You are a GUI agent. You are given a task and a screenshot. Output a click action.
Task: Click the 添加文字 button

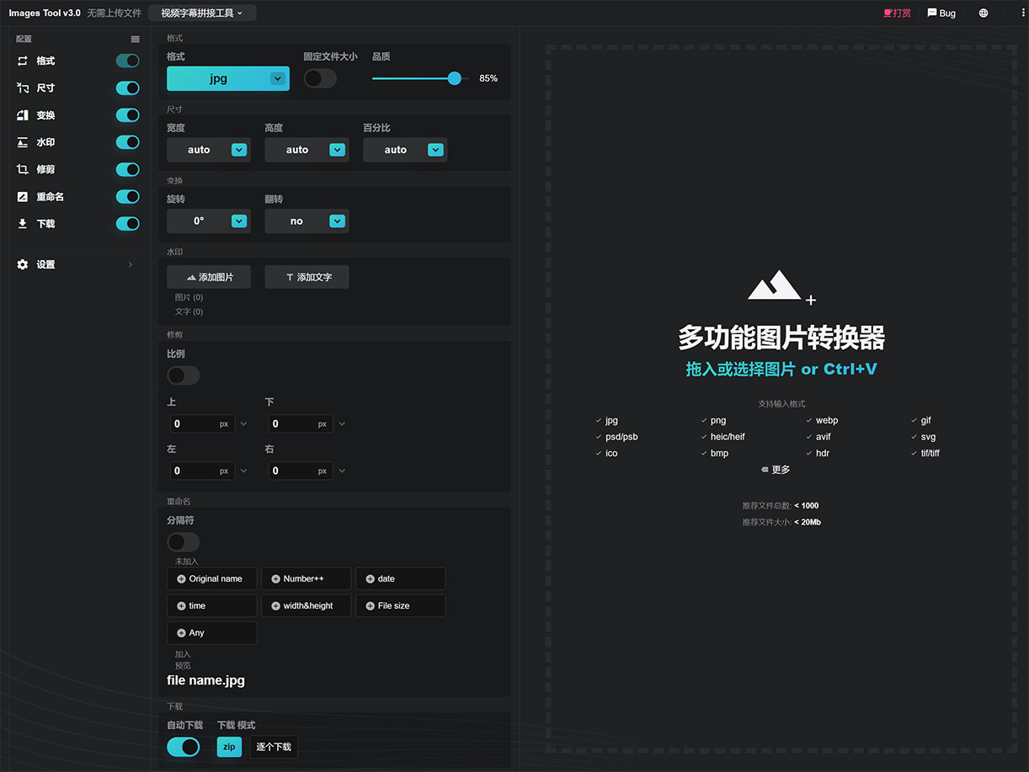pyautogui.click(x=307, y=277)
